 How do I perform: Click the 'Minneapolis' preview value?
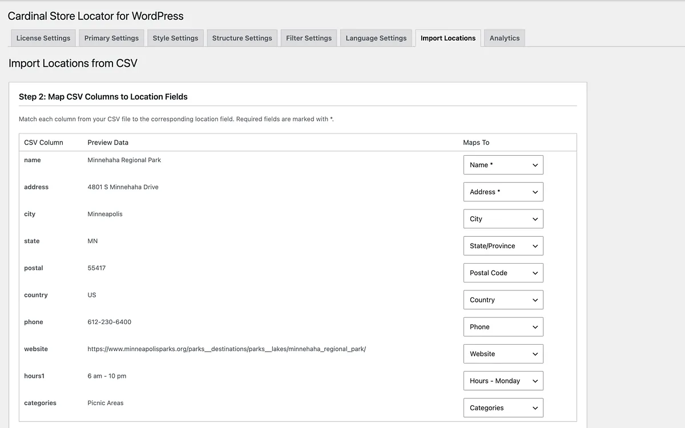click(x=105, y=214)
